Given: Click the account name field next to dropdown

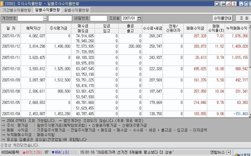Looking at the screenshot, I should (60, 18).
